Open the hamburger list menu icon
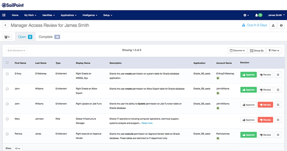The height and width of the screenshot is (151, 287). pos(4,15)
